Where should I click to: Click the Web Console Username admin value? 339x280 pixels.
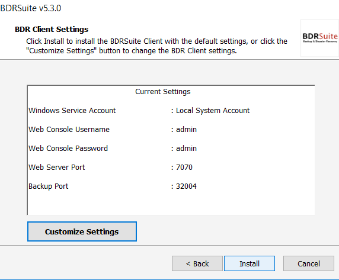pos(186,130)
